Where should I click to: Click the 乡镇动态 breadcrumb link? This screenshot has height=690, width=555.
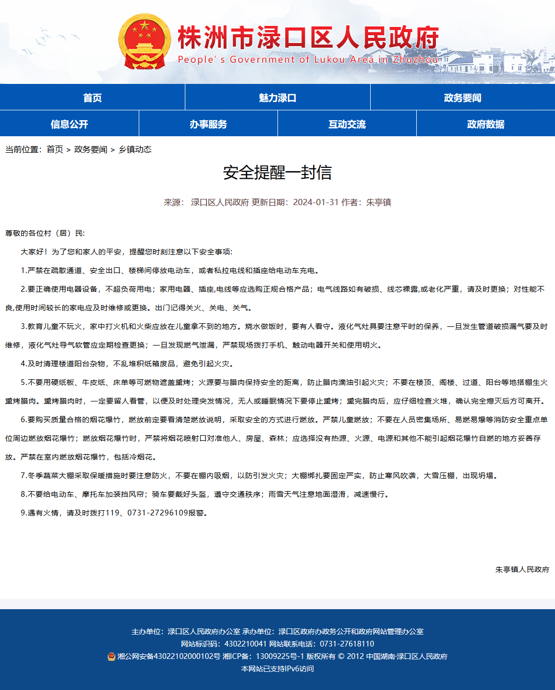pyautogui.click(x=135, y=149)
